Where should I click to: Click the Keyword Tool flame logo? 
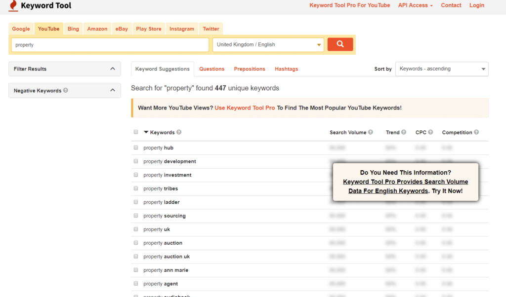click(x=13, y=6)
